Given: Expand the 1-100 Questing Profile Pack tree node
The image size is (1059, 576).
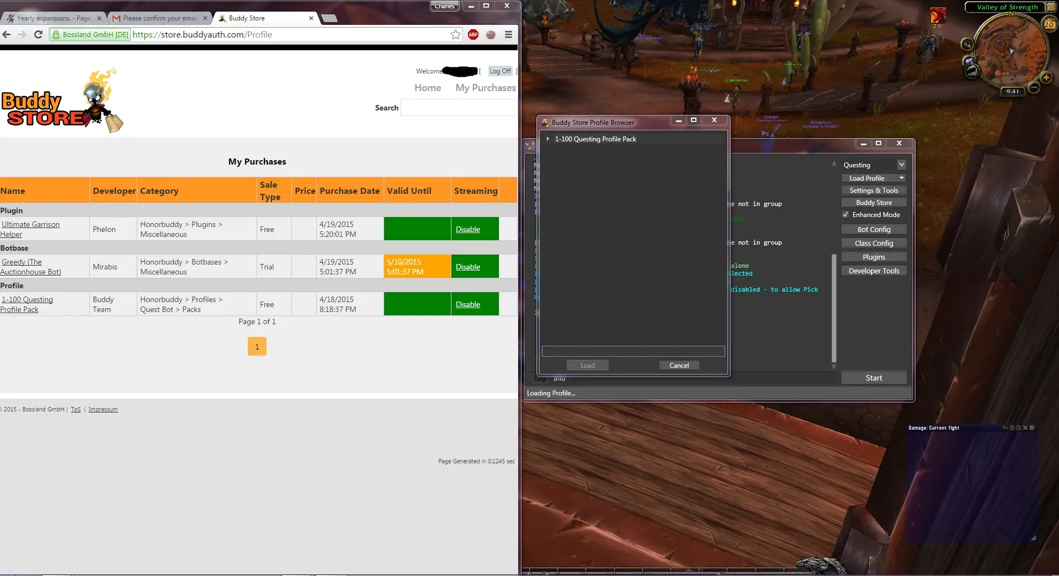Looking at the screenshot, I should (x=547, y=139).
